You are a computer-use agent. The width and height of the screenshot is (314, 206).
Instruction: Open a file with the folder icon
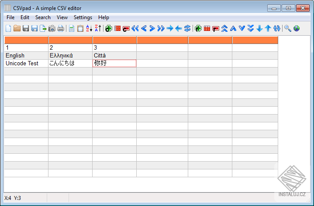click(17, 28)
